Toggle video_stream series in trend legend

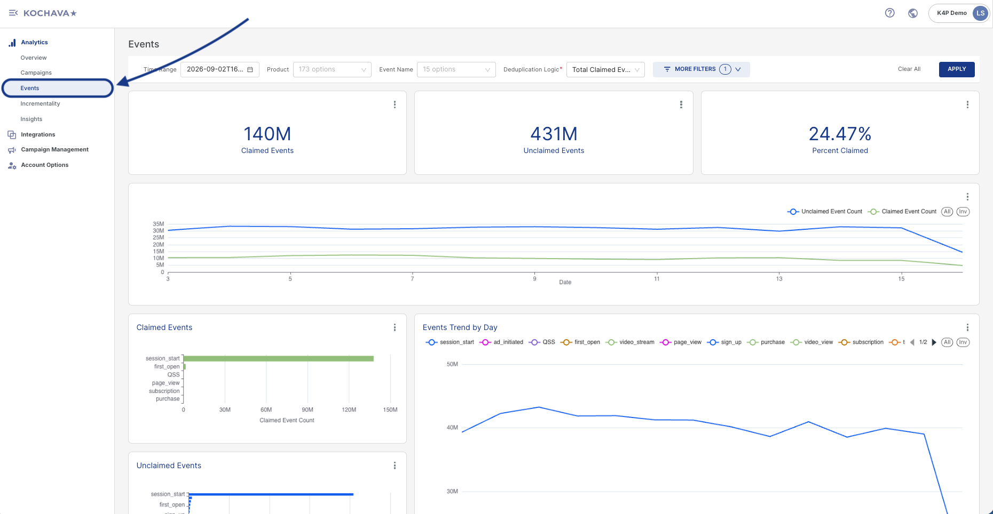(x=630, y=342)
